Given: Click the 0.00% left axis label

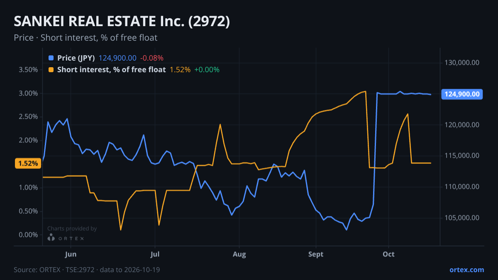Looking at the screenshot, I should pyautogui.click(x=29, y=235).
